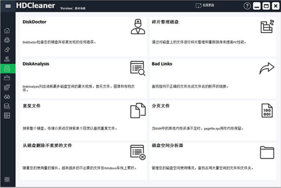
Task: Select the duplicate files pages icon
Action: [138, 110]
